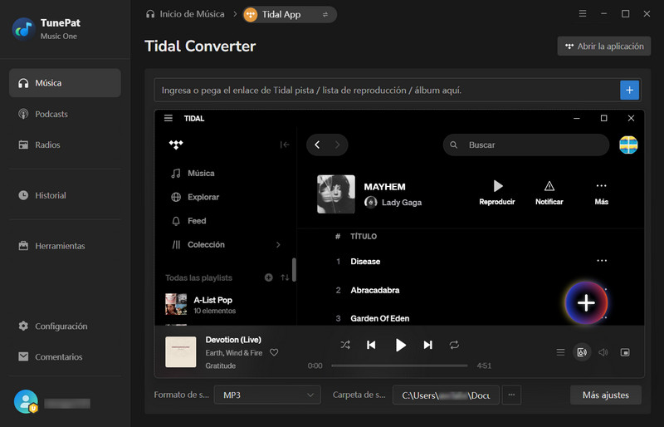Switch source via Tidal App selector
The width and height of the screenshot is (664, 427).
tap(290, 15)
